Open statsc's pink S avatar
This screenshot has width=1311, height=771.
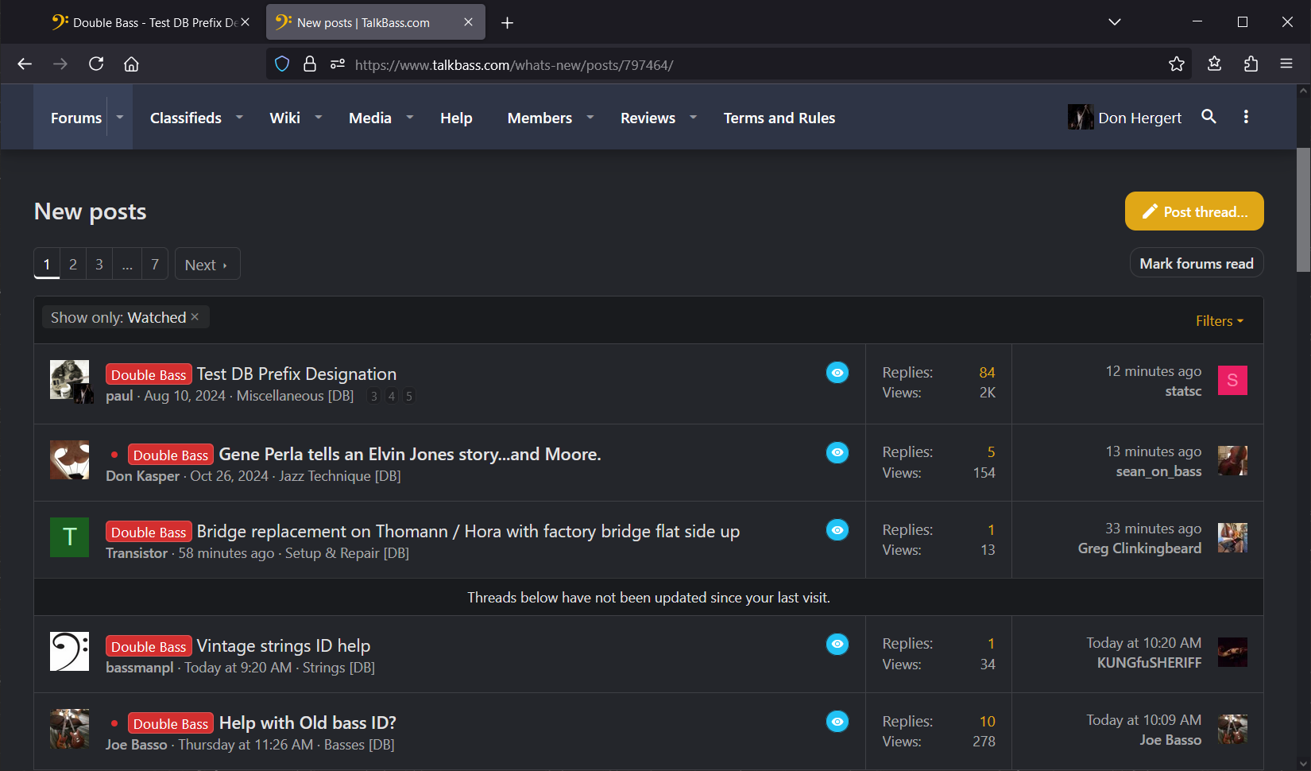[x=1232, y=381]
